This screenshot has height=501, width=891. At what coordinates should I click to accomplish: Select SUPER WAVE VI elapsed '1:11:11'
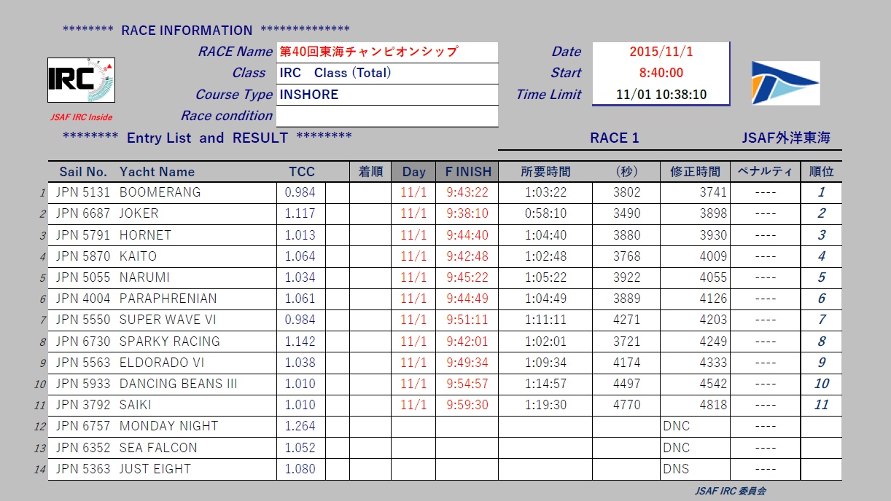[x=545, y=320]
